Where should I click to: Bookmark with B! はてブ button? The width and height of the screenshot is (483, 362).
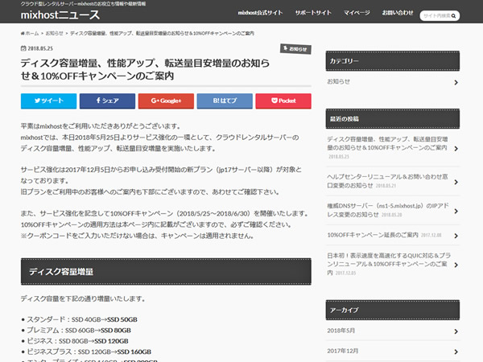pos(225,101)
